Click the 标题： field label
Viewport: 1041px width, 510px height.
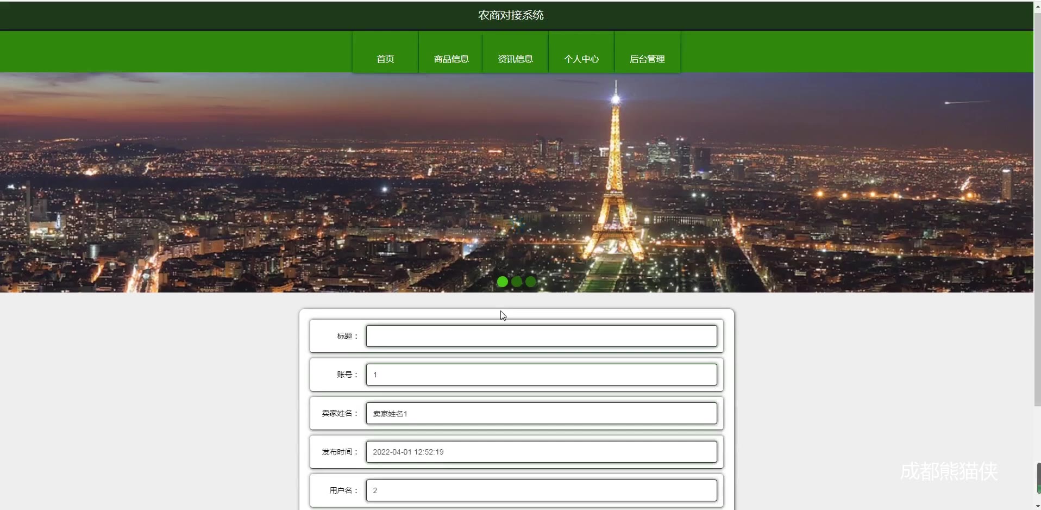coord(348,336)
